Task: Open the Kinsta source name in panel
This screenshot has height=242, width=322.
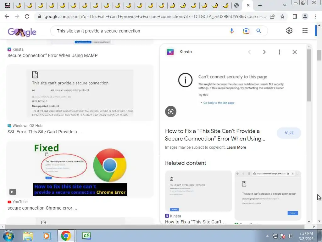Action: (186, 52)
